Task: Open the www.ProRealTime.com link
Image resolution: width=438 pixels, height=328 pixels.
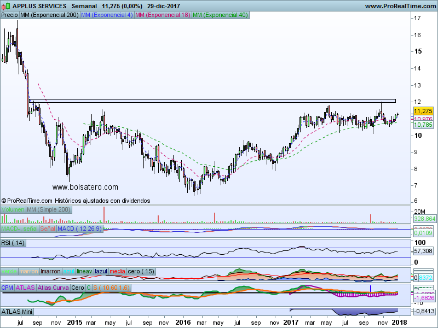Action: click(x=400, y=6)
